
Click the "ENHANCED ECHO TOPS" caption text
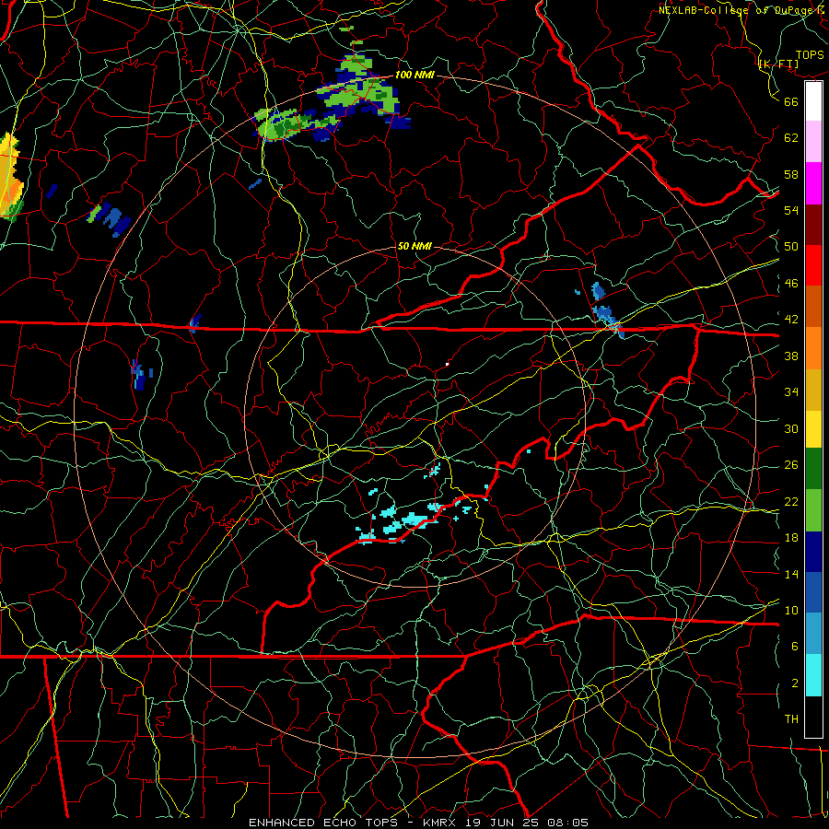[323, 823]
